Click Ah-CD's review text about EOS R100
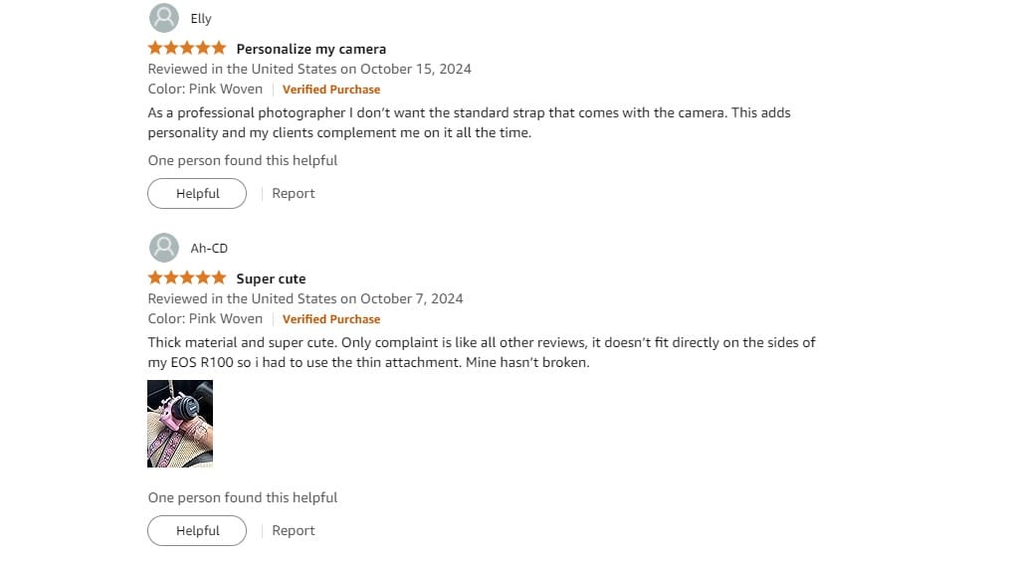The image size is (1011, 561). coord(482,352)
